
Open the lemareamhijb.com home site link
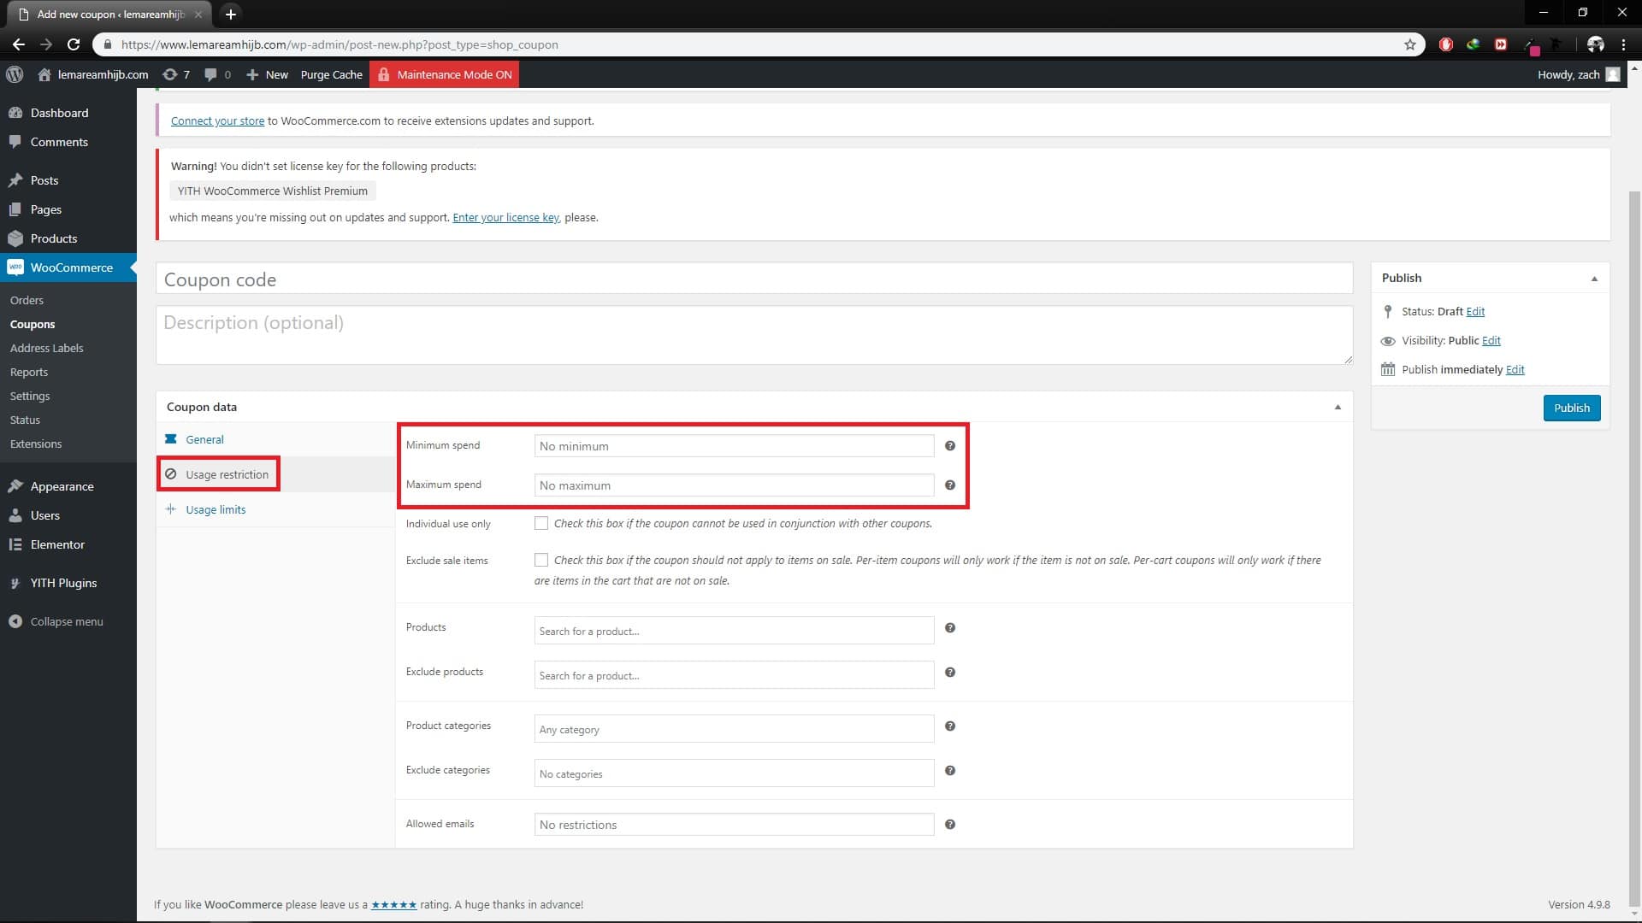point(93,74)
